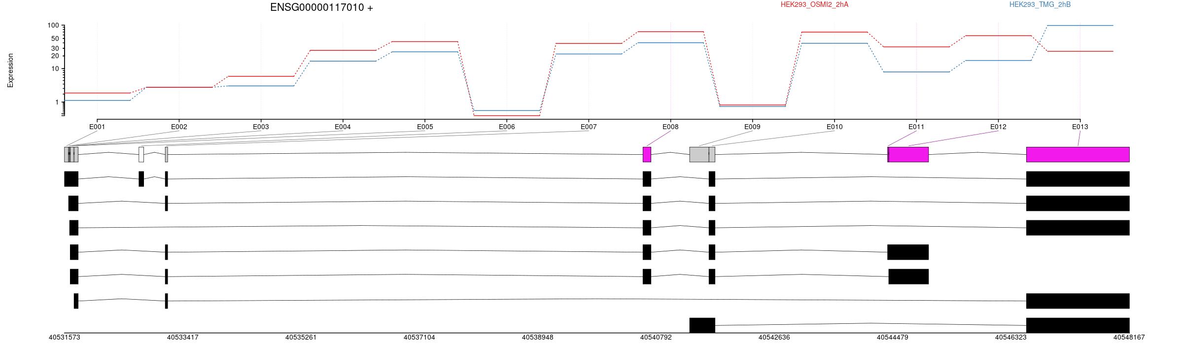Click exon label E007

coord(589,127)
